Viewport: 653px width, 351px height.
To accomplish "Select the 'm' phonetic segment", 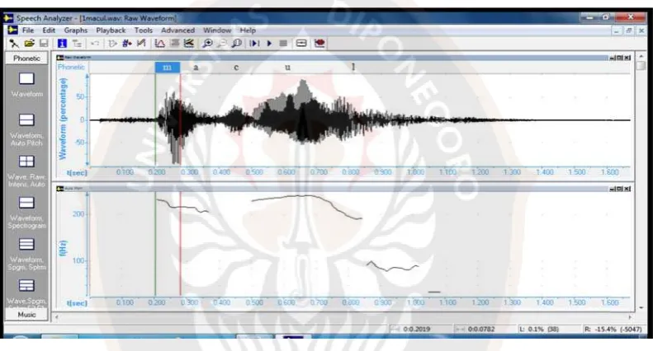I will pos(168,68).
